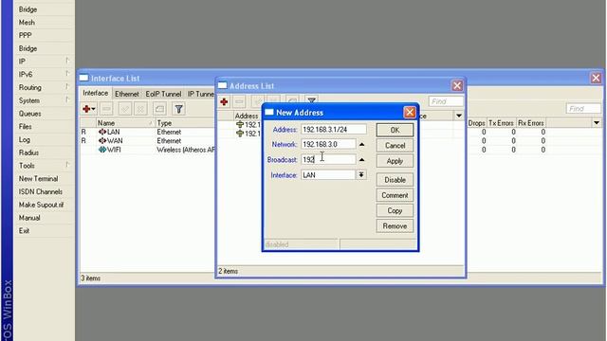This screenshot has width=607, height=341.
Task: Sort by the Tx Errors column header
Action: pyautogui.click(x=501, y=123)
